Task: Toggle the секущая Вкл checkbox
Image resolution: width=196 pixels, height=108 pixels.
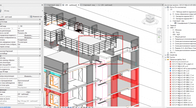Action: [x=19, y=65]
